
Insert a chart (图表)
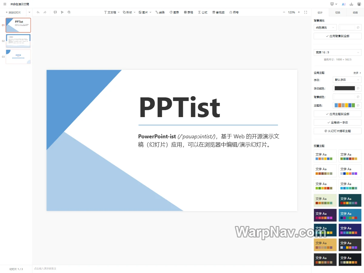tap(174, 12)
